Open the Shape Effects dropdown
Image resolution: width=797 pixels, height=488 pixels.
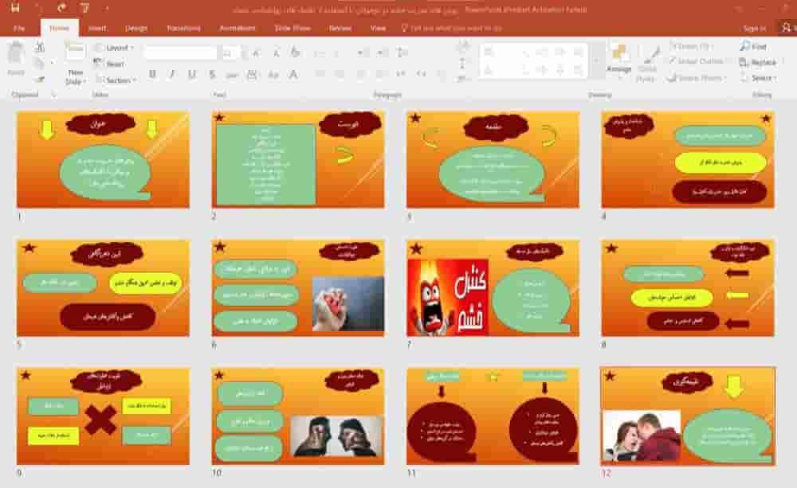pos(697,78)
